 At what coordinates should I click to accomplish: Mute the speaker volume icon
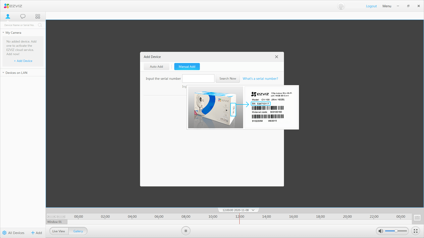point(381,231)
